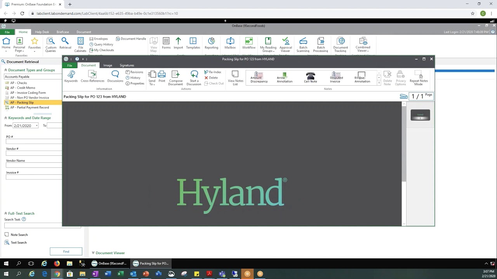The width and height of the screenshot is (497, 279).
Task: Click the PO # input field
Action: [34, 141]
